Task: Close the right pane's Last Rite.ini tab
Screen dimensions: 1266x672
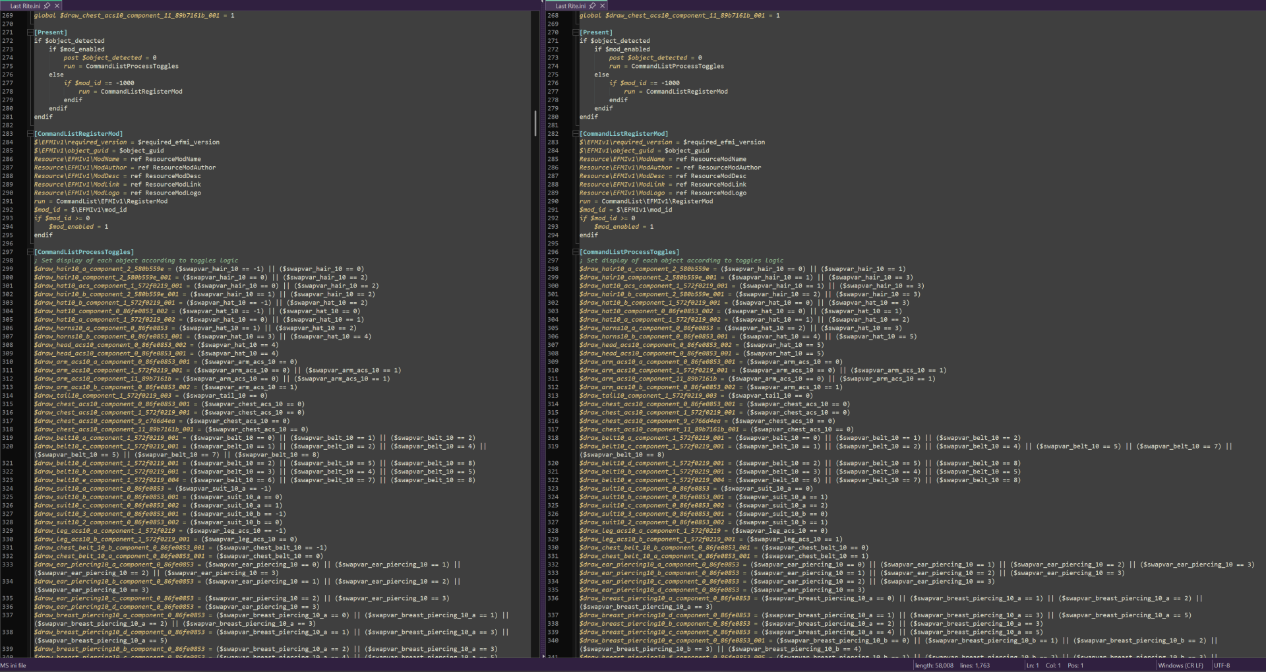Action: coord(602,5)
